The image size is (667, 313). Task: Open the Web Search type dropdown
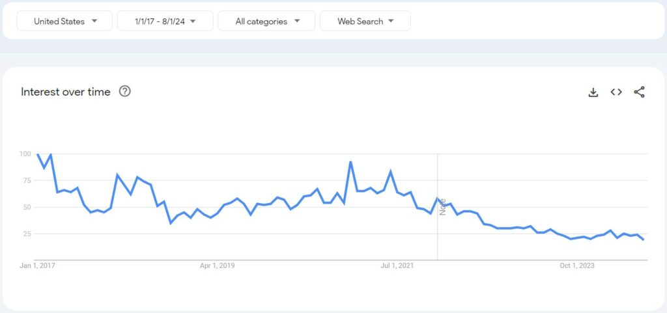pyautogui.click(x=365, y=21)
